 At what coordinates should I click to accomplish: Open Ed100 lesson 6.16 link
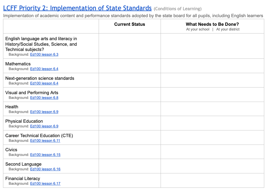pos(45,169)
